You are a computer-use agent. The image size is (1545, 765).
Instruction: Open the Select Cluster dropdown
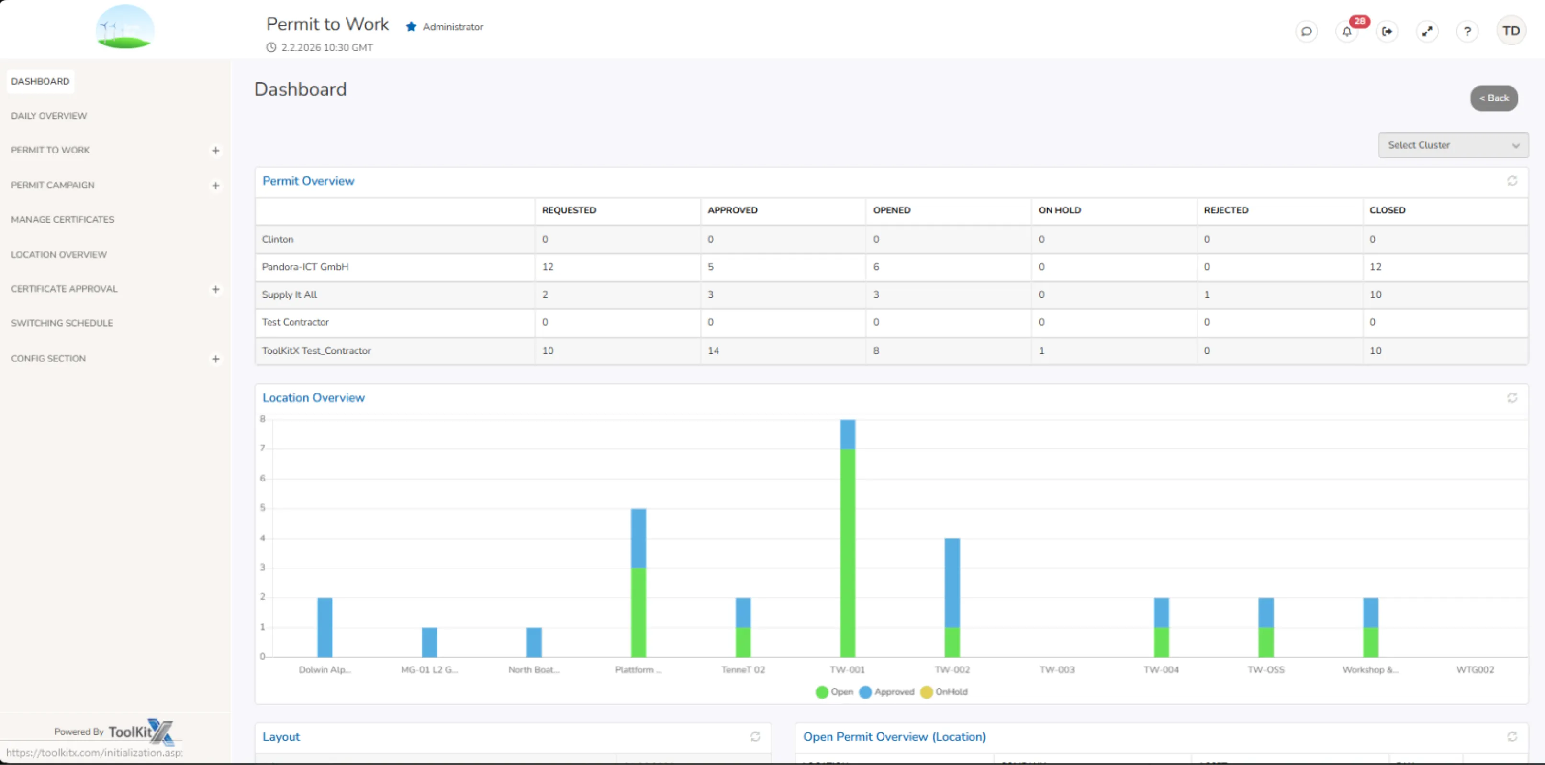click(x=1453, y=145)
